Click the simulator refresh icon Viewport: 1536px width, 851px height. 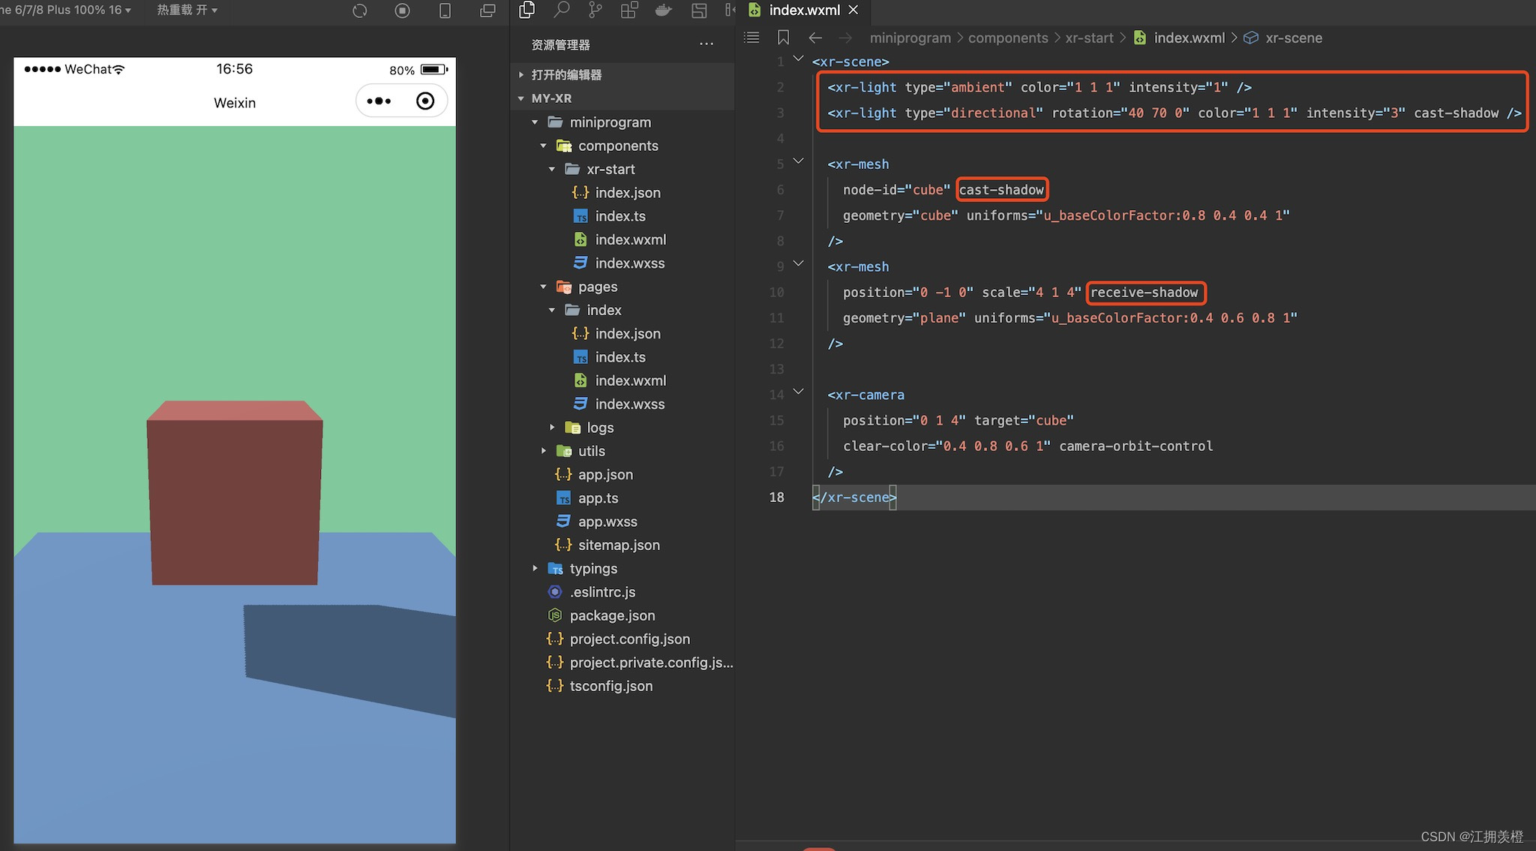pos(360,11)
